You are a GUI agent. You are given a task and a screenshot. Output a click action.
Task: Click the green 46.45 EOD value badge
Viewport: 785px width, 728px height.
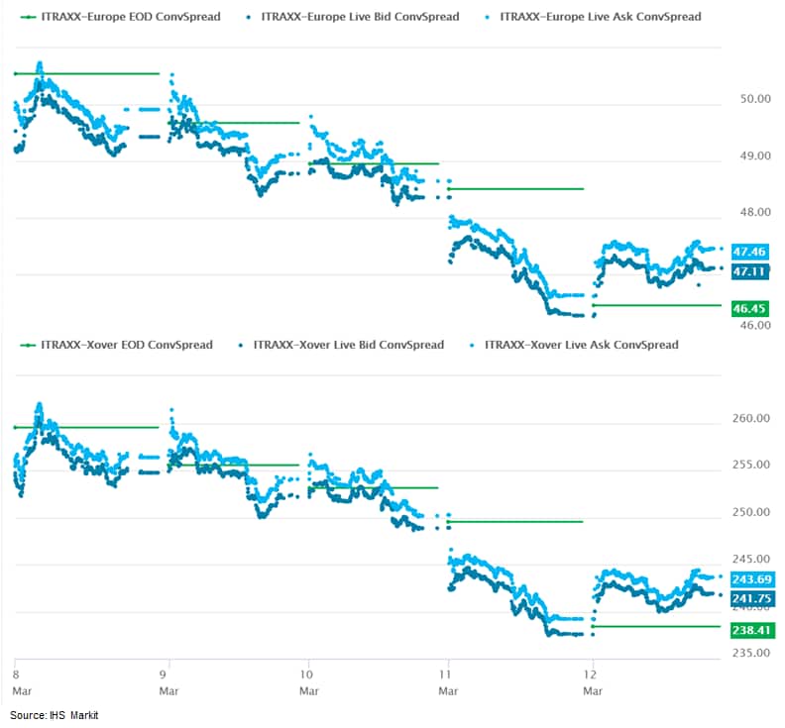point(750,309)
